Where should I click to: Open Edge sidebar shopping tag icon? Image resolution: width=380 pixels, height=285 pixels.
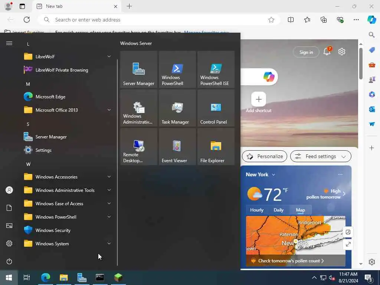click(372, 50)
